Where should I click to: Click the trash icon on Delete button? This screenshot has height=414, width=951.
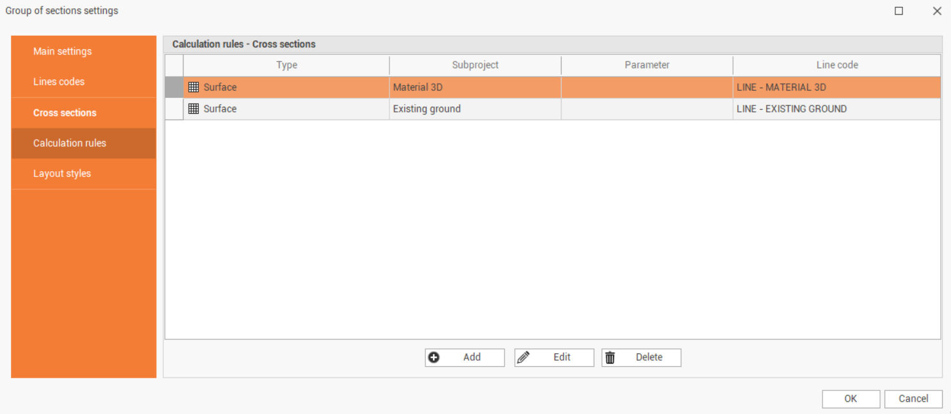(x=610, y=358)
